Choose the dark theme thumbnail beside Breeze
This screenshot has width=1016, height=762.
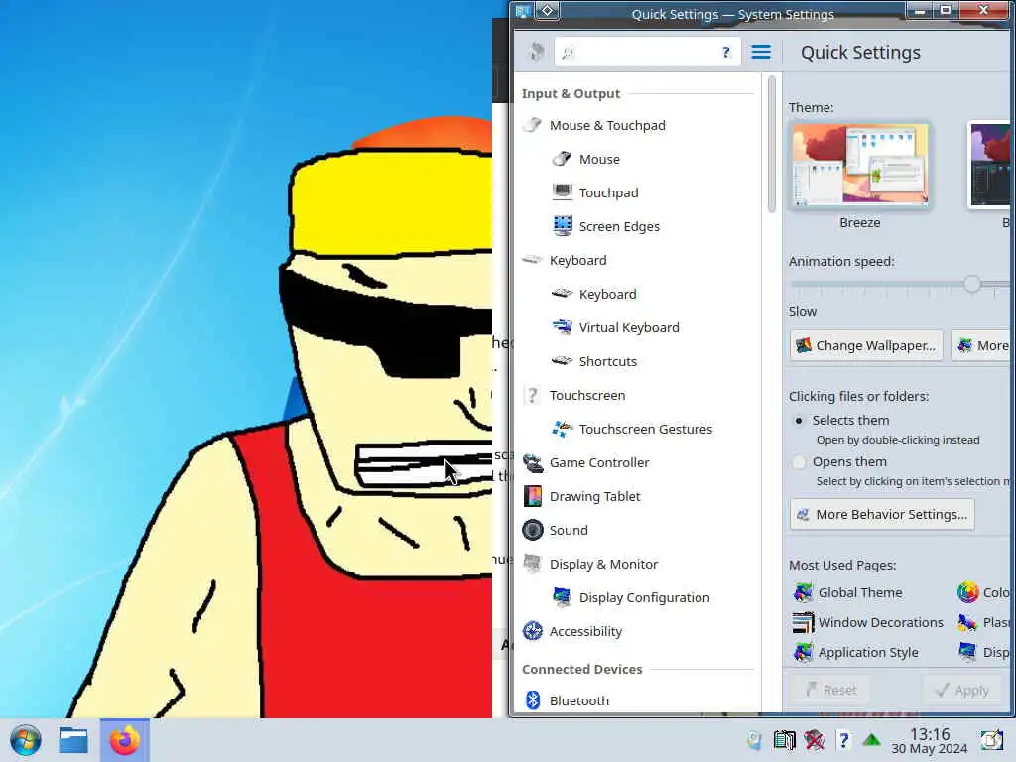[x=989, y=166]
